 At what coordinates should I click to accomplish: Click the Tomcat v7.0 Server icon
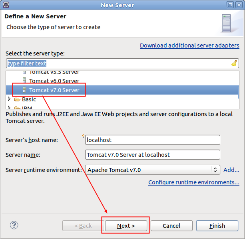point(24,90)
